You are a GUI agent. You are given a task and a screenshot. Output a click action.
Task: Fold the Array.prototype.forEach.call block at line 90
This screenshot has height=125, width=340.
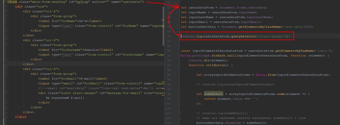point(179,56)
